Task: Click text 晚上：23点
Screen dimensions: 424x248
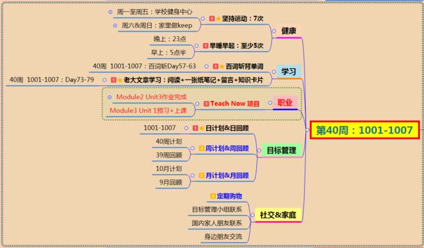Action: (x=170, y=39)
